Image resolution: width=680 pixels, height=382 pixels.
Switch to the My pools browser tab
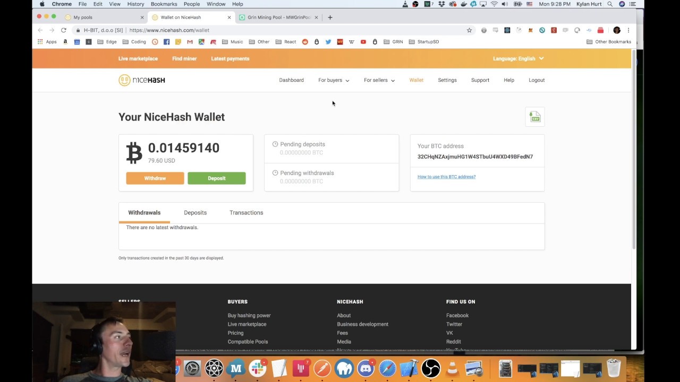[x=104, y=18]
